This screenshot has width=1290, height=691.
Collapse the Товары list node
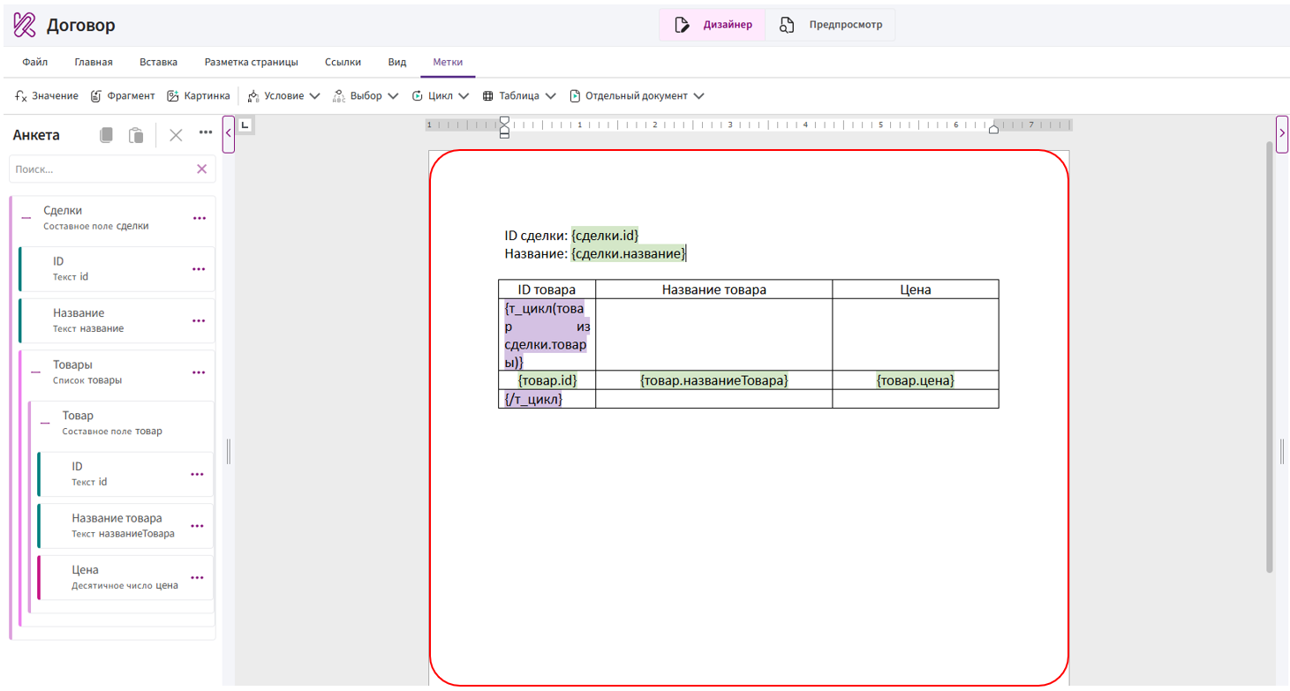pyautogui.click(x=35, y=372)
